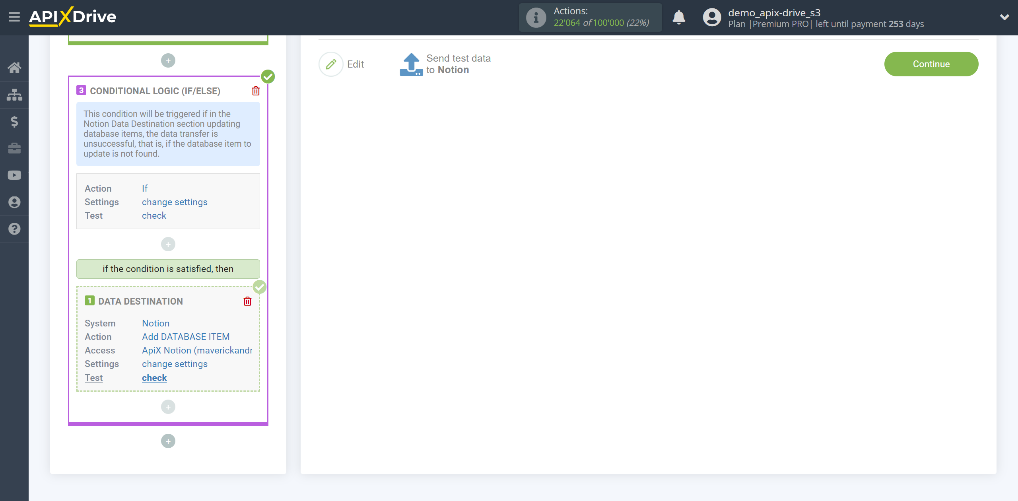
Task: Open 'If' action link
Action: pyautogui.click(x=145, y=188)
